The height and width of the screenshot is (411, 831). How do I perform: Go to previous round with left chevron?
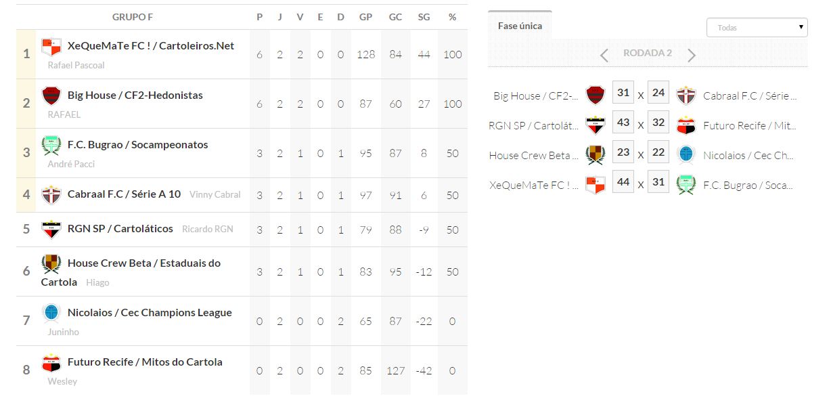click(x=604, y=55)
